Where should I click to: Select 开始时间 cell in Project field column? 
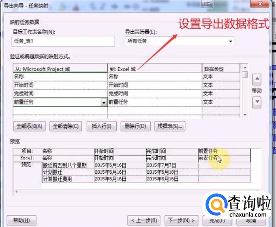pyautogui.click(x=60, y=85)
